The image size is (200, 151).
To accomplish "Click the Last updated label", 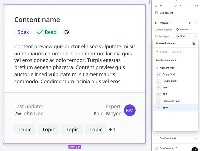I will [x=29, y=106].
